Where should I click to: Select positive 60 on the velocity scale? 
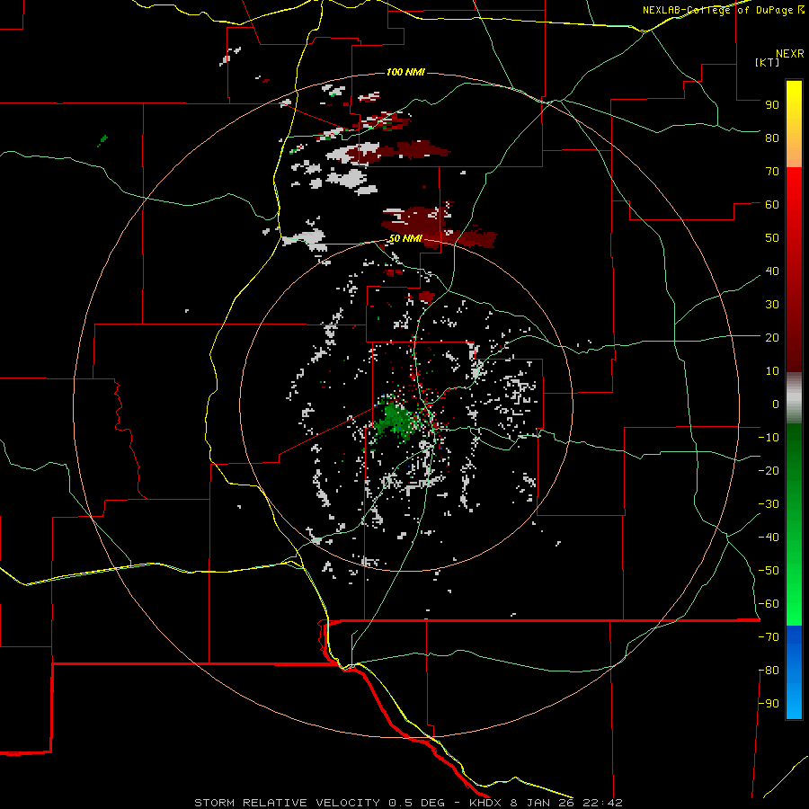pos(772,204)
